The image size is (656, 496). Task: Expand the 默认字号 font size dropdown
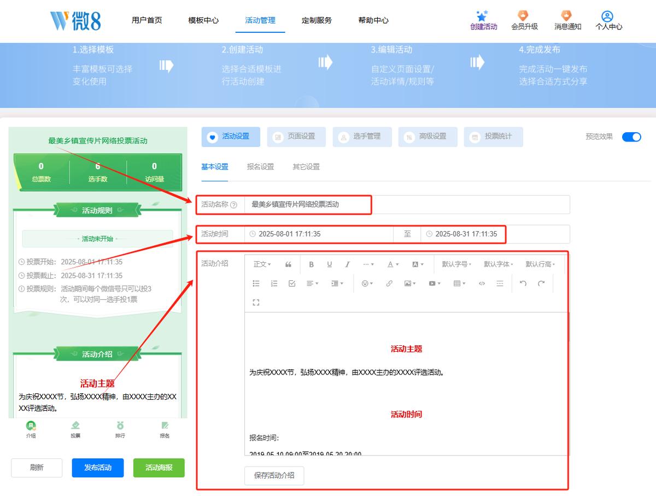(456, 264)
